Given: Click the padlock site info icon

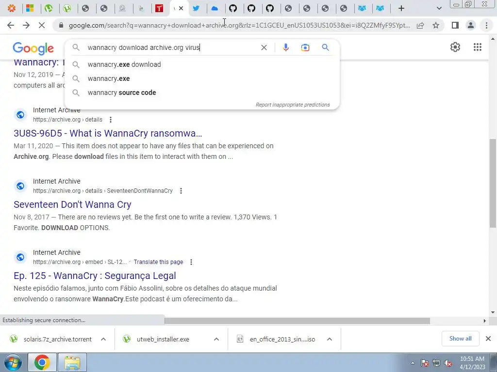Looking at the screenshot, I should click(x=61, y=25).
